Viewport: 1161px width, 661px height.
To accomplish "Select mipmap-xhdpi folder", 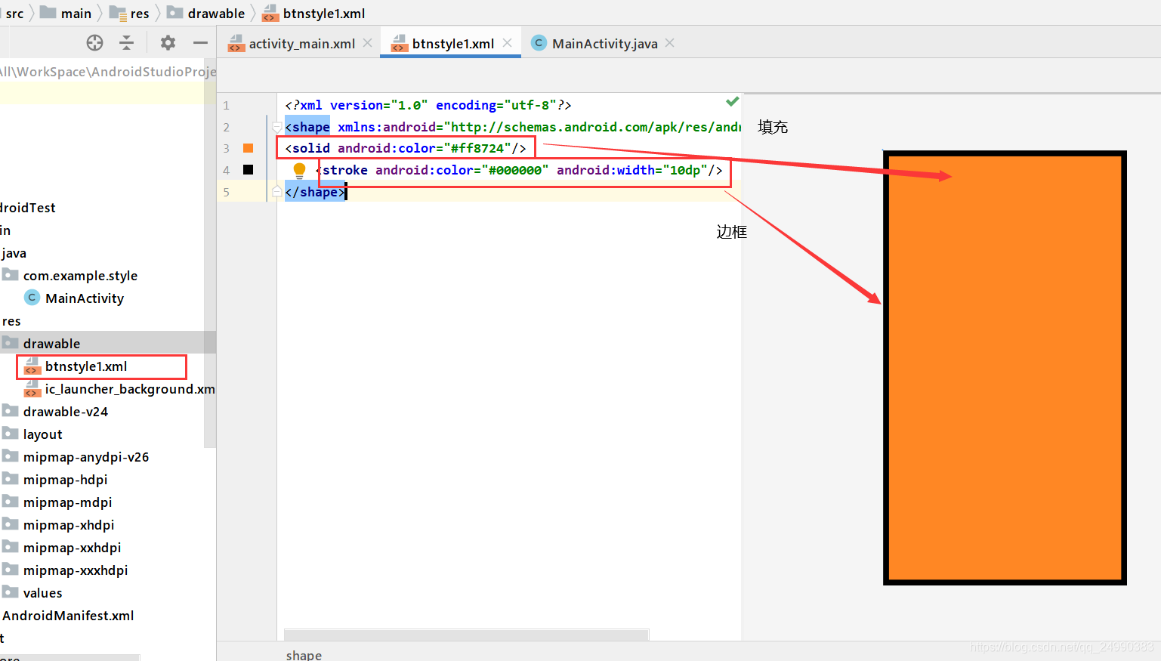I will point(69,525).
